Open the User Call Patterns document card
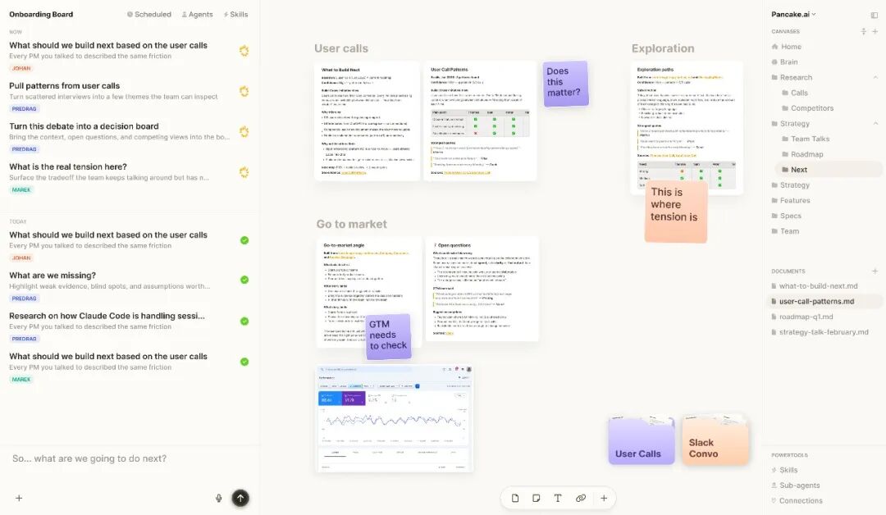 [x=480, y=121]
